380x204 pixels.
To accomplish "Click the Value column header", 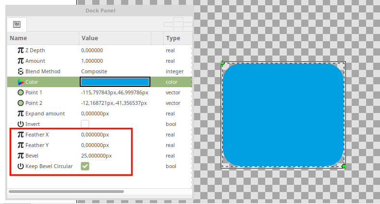I will click(90, 38).
